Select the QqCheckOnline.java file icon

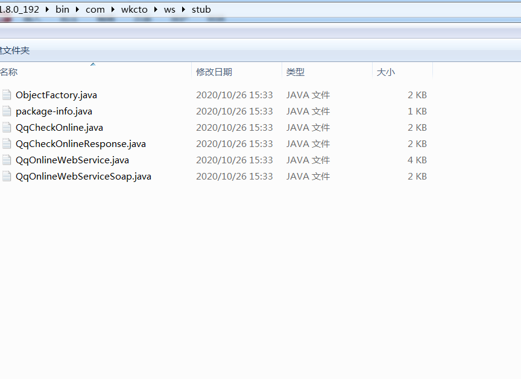point(6,128)
